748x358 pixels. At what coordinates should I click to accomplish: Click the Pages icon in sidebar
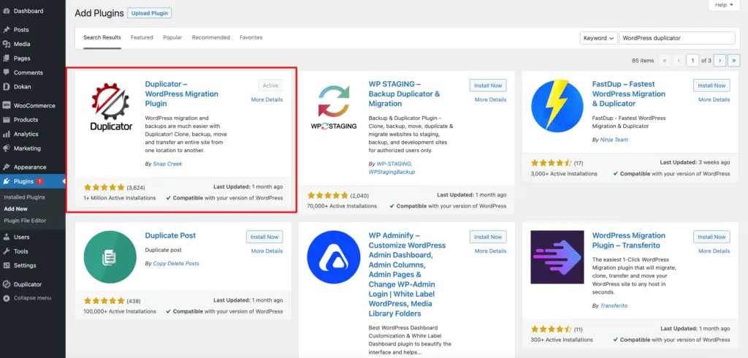pyautogui.click(x=6, y=58)
